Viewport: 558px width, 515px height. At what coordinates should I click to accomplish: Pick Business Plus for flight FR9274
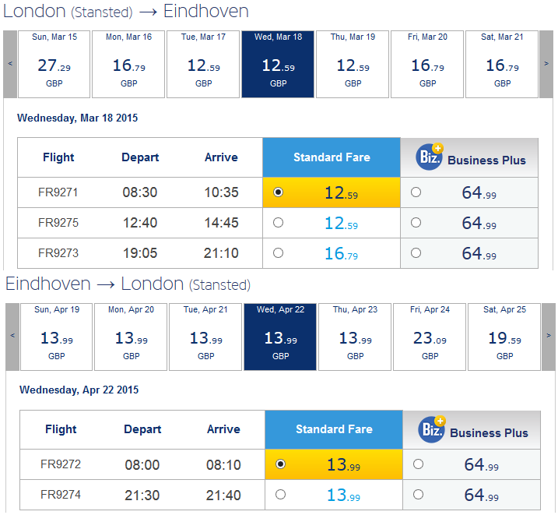click(418, 494)
